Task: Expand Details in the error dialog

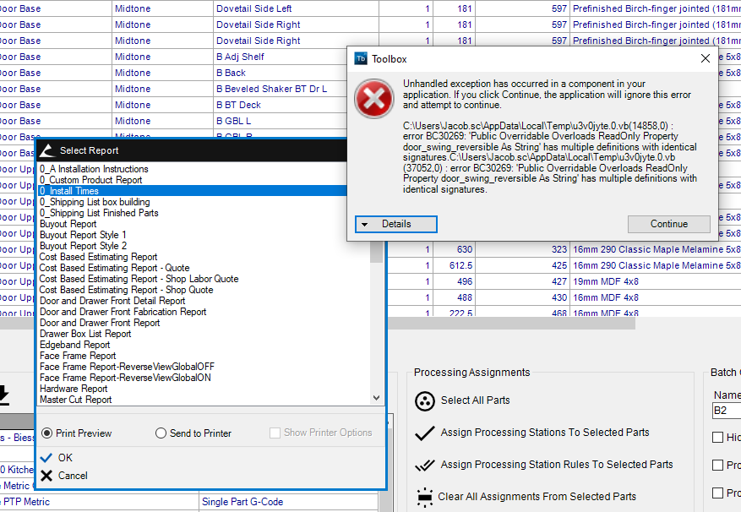Action: [395, 224]
